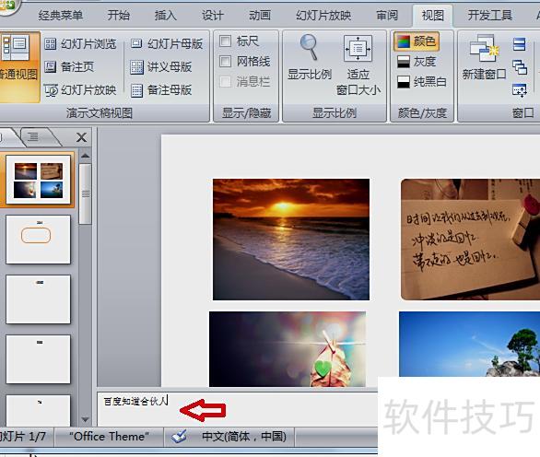Screen dimensions: 540x457
Task: Open the Animations (动画) ribbon tab
Action: point(260,15)
